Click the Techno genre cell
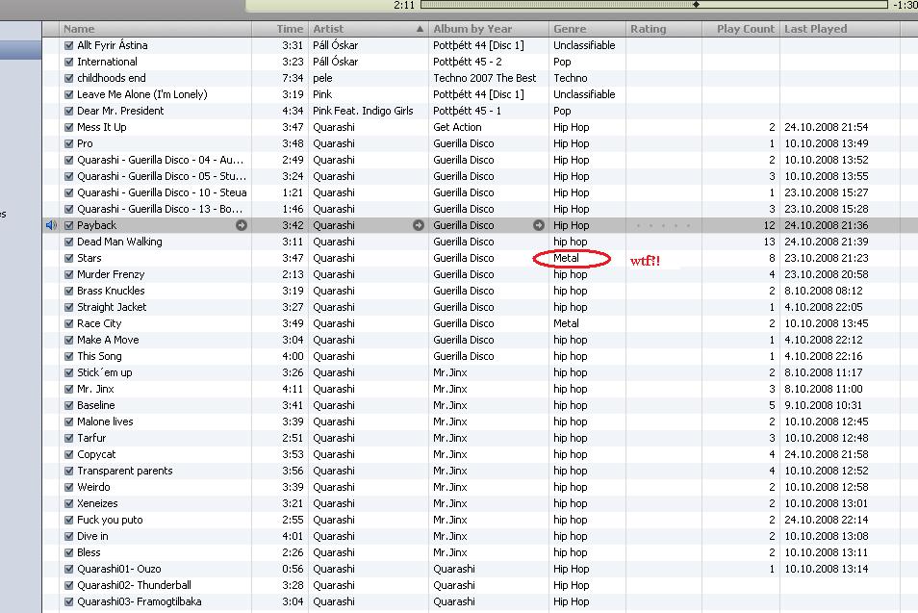 coord(571,78)
